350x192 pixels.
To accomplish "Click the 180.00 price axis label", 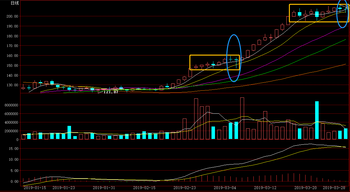I will [x=12, y=36].
